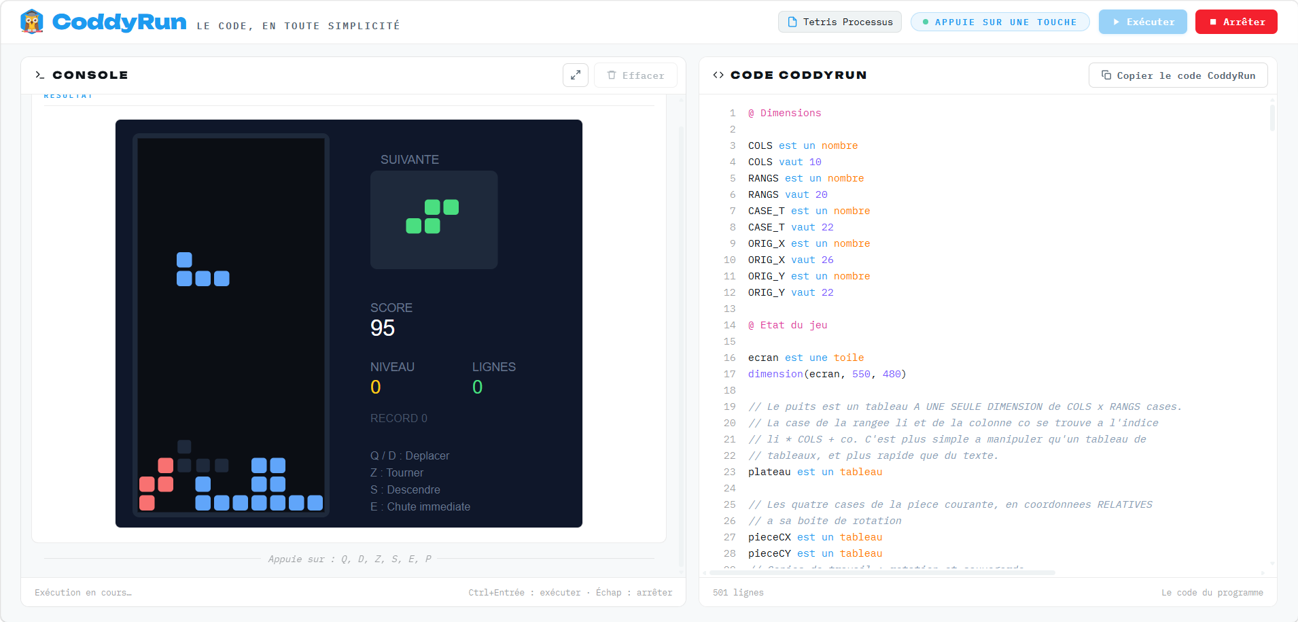Viewport: 1298px width, 622px height.
Task: Click the 'Appuie sur une touche' status pill
Action: pos(1000,22)
